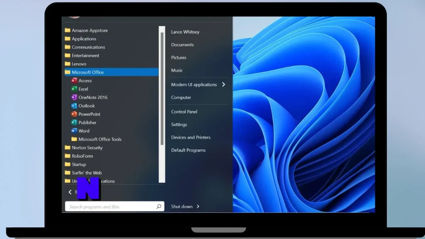Open the Access app icon
The width and height of the screenshot is (425, 239).
pos(74,80)
